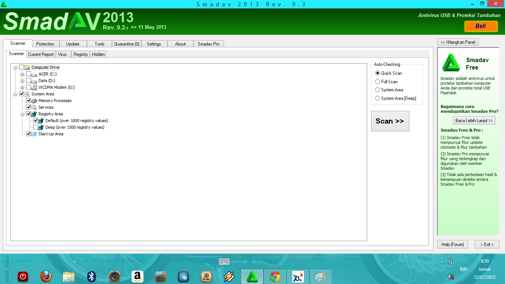This screenshot has height=284, width=505.
Task: Click the << Hilangkan Panel button
Action: click(458, 42)
